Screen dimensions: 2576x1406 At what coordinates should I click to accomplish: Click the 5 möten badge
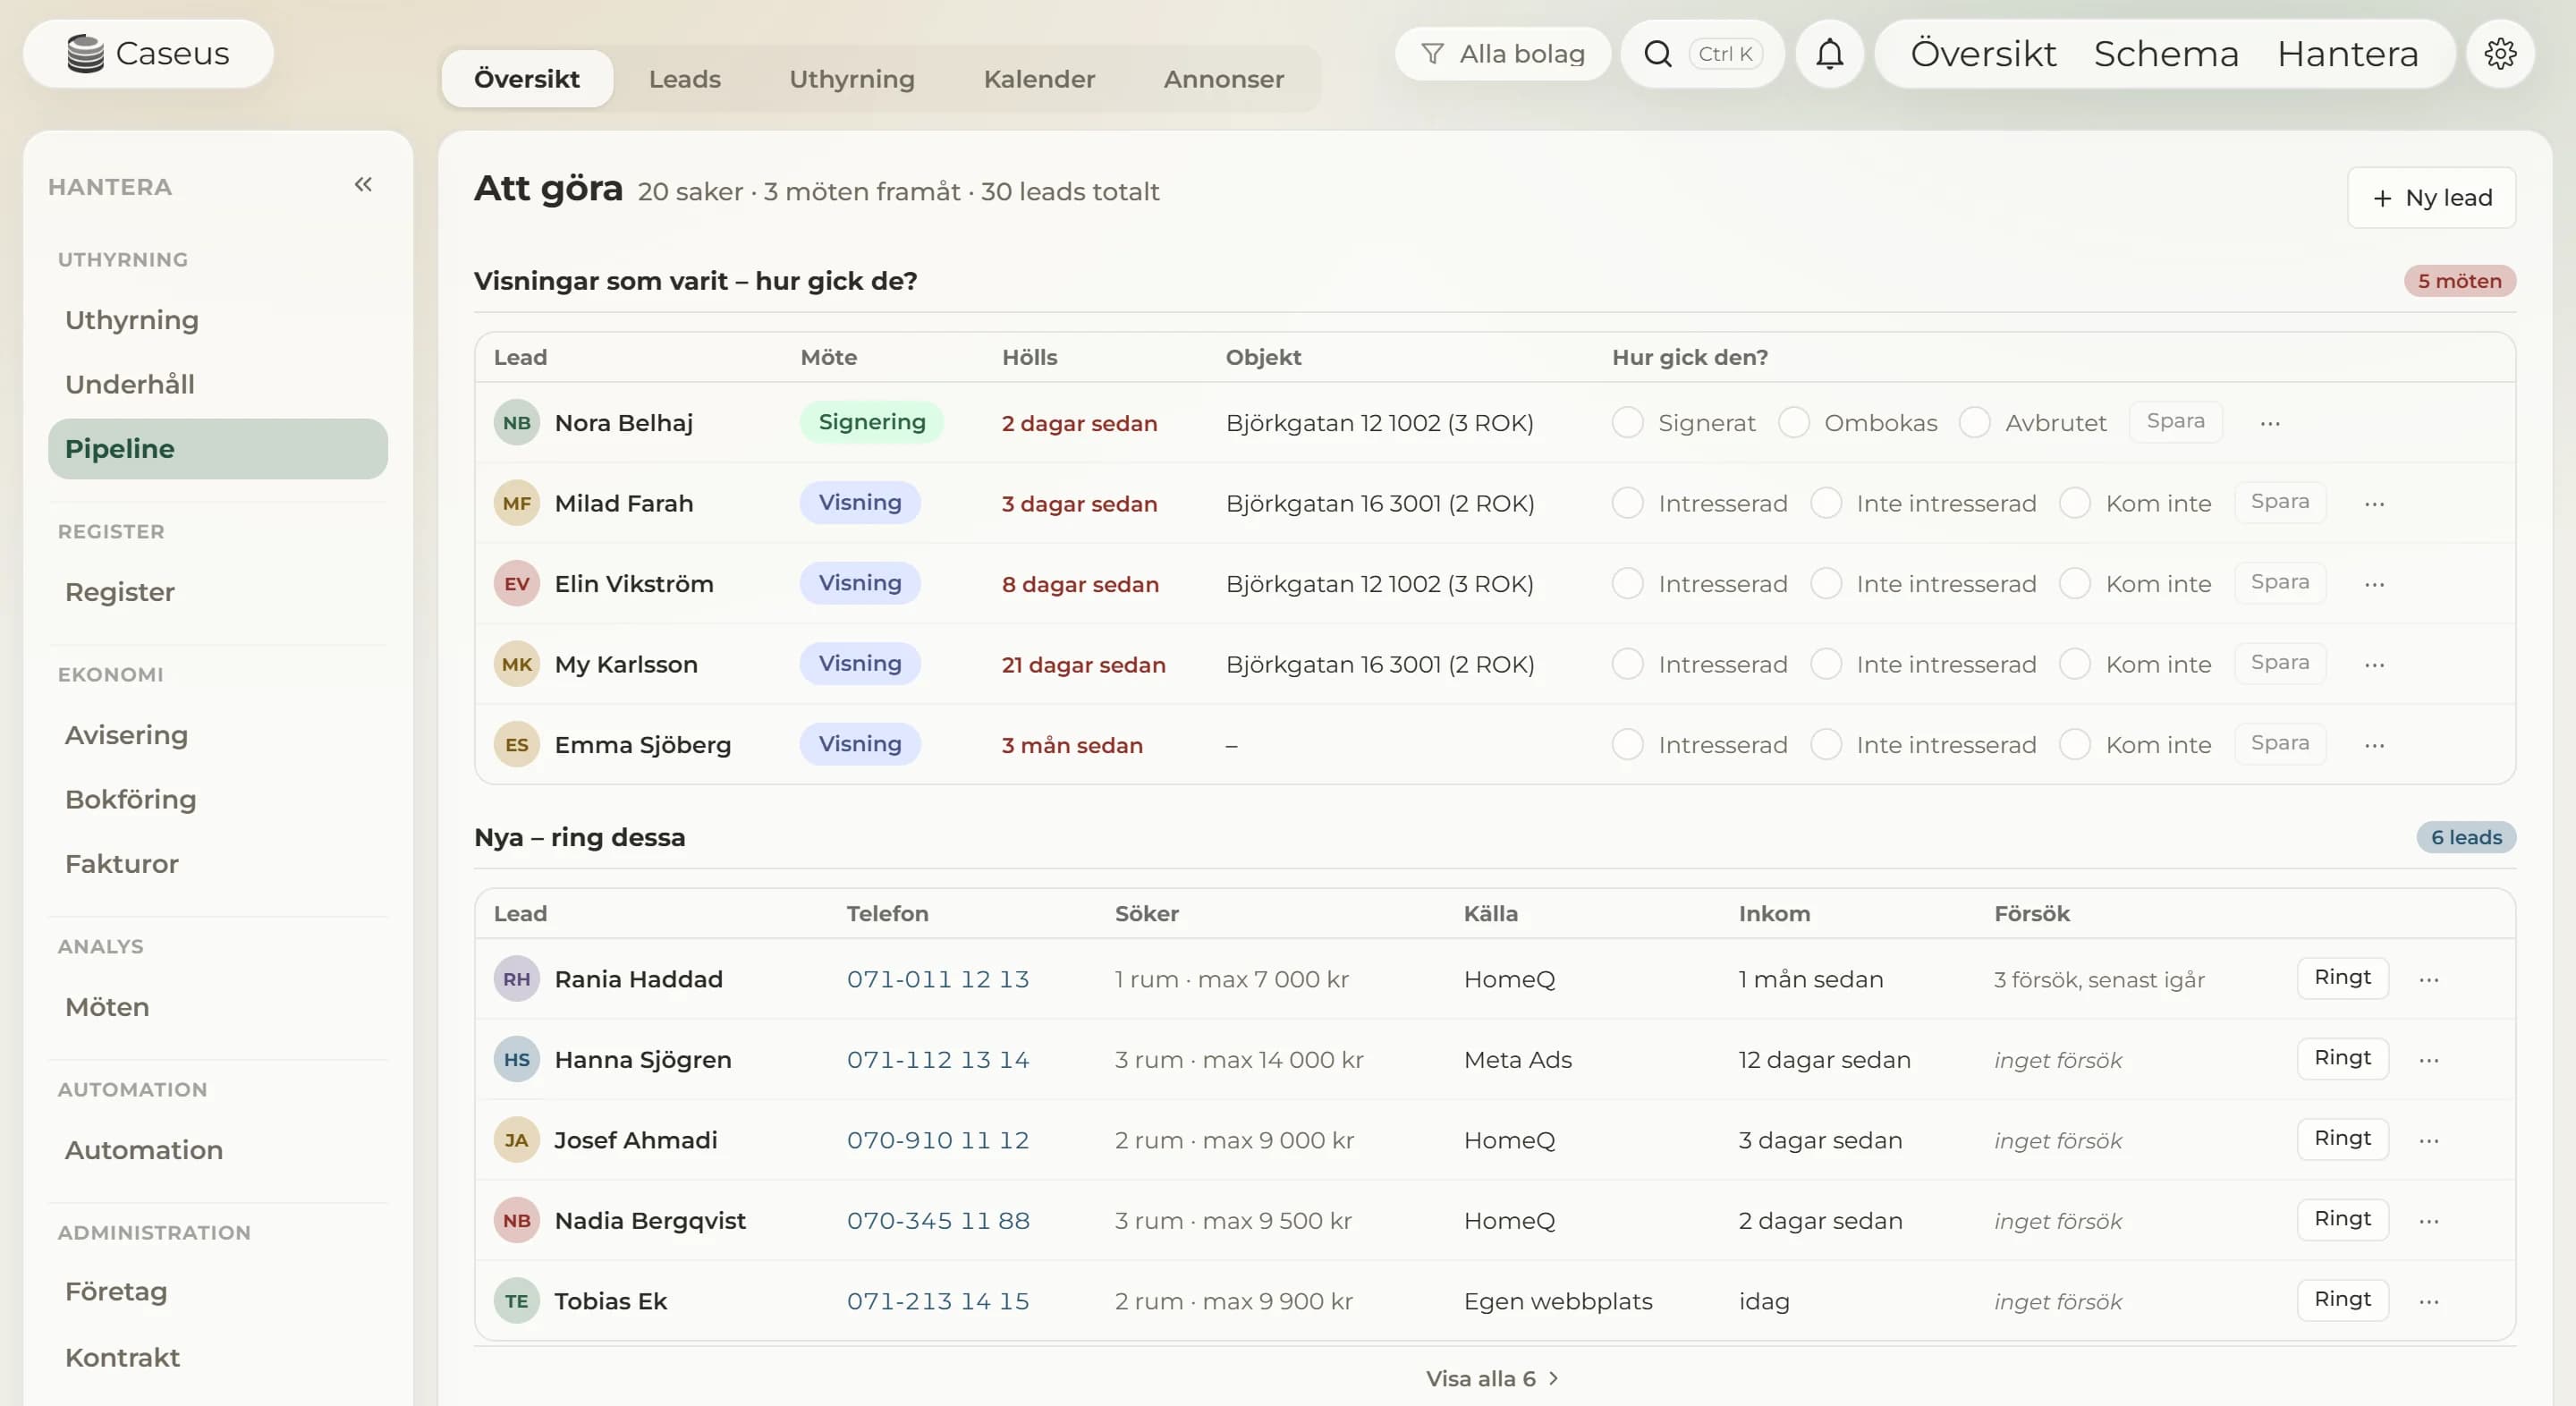click(2459, 281)
